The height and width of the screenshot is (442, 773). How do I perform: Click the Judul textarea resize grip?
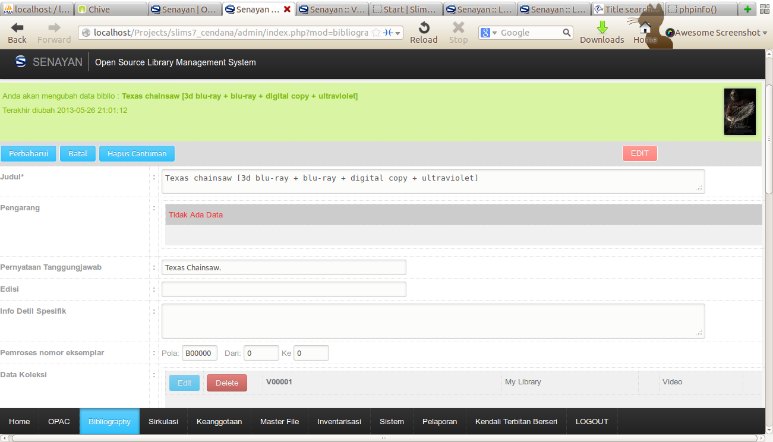[699, 188]
